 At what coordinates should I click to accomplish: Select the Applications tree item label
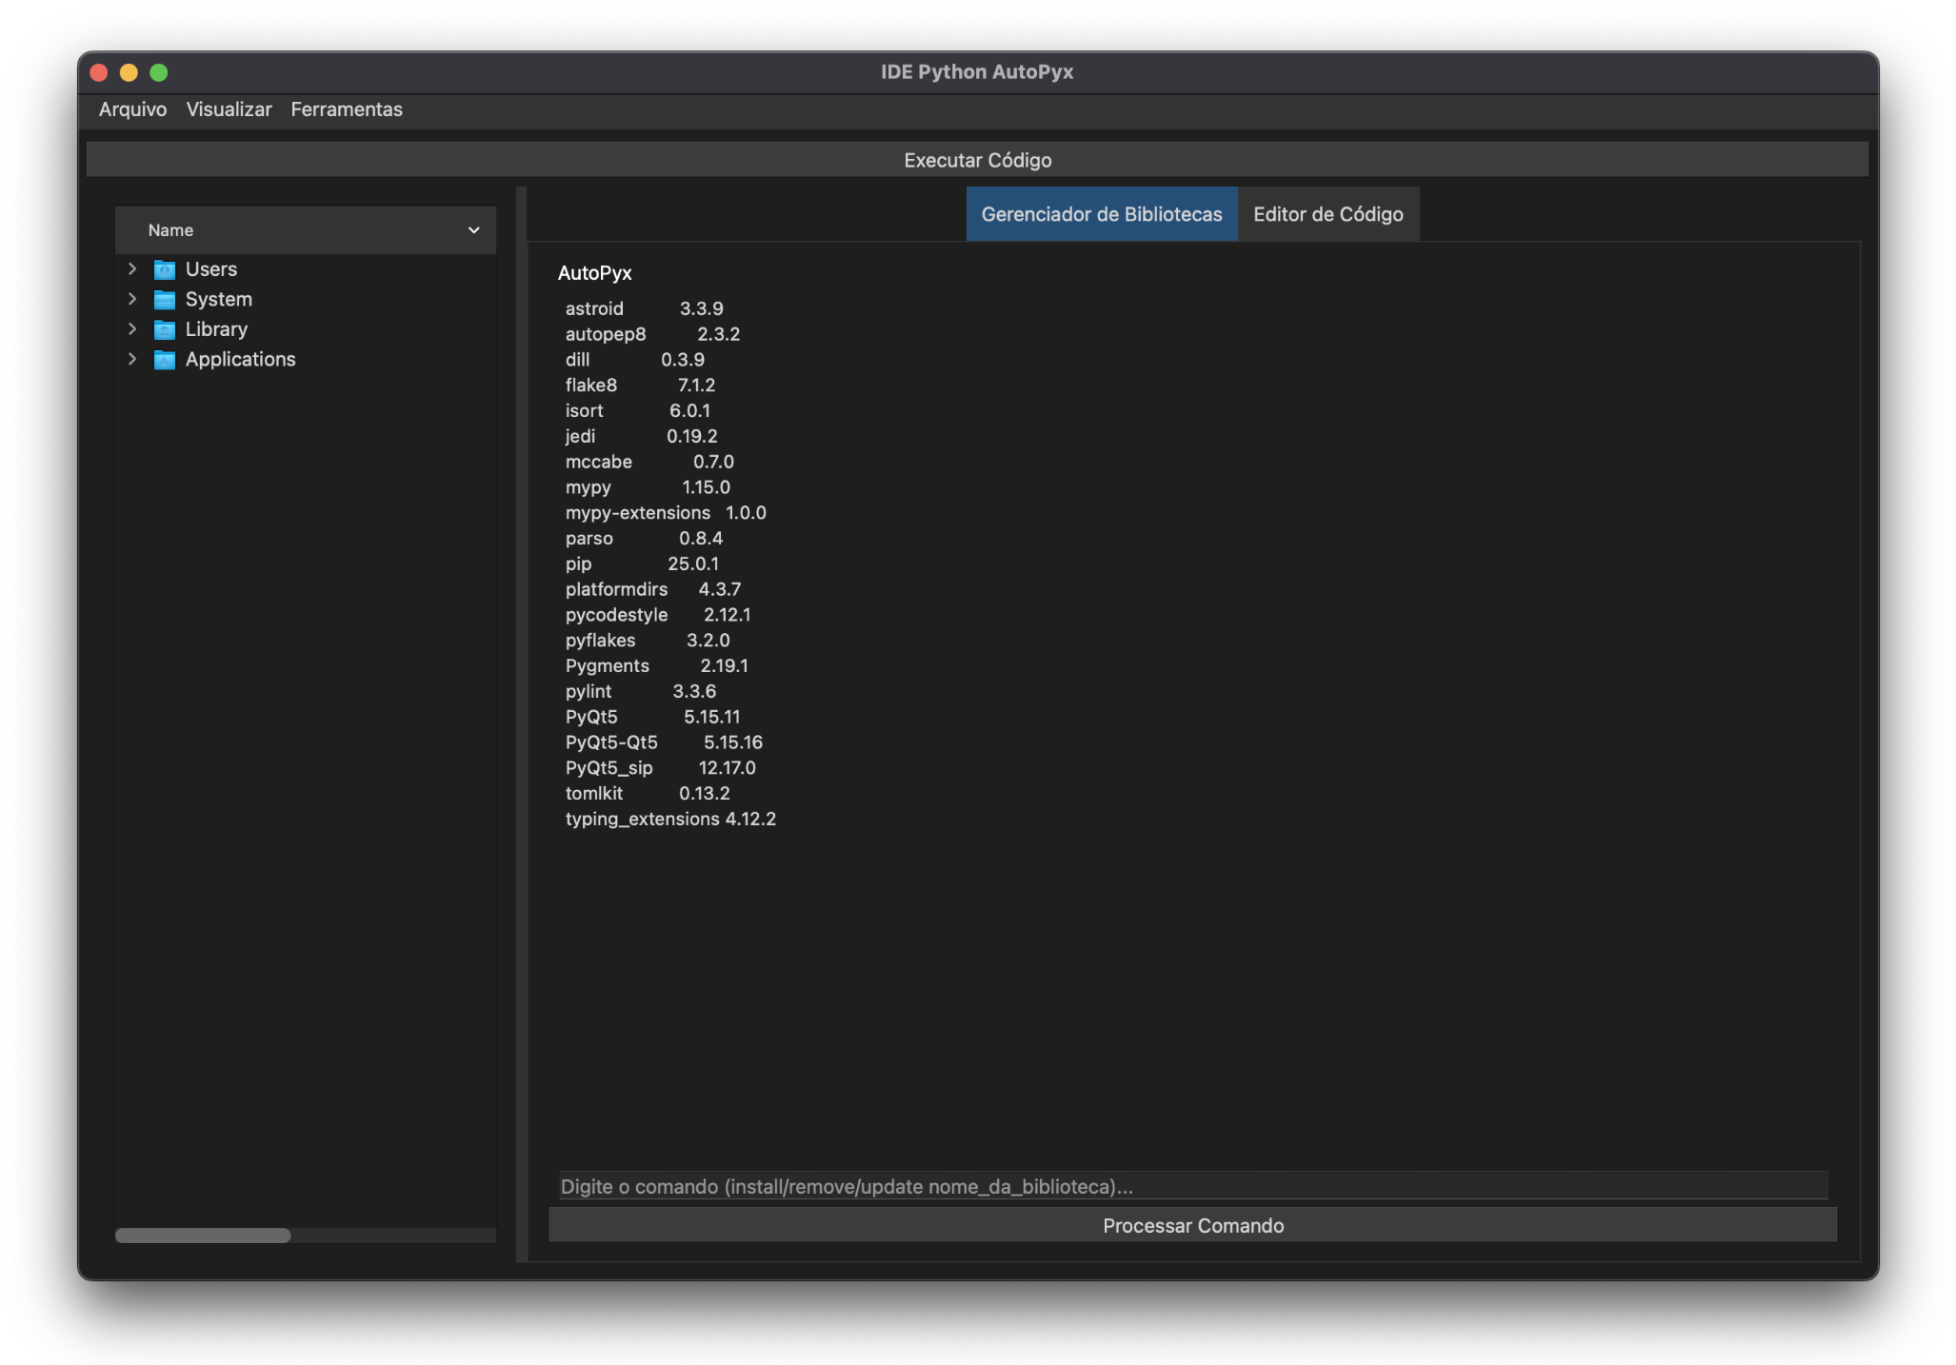(240, 360)
